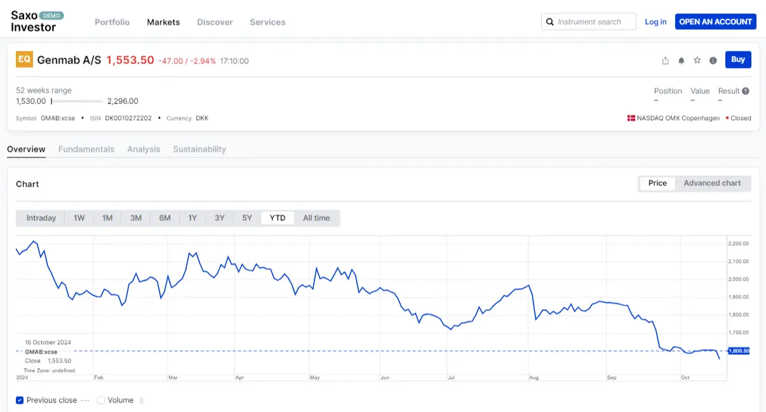The width and height of the screenshot is (766, 412).
Task: Open the Services menu
Action: (x=267, y=22)
